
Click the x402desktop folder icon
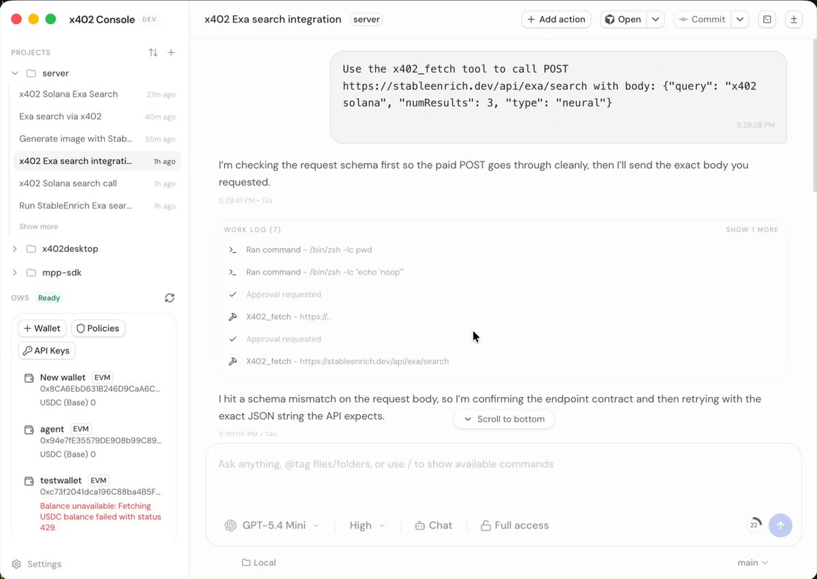point(31,249)
